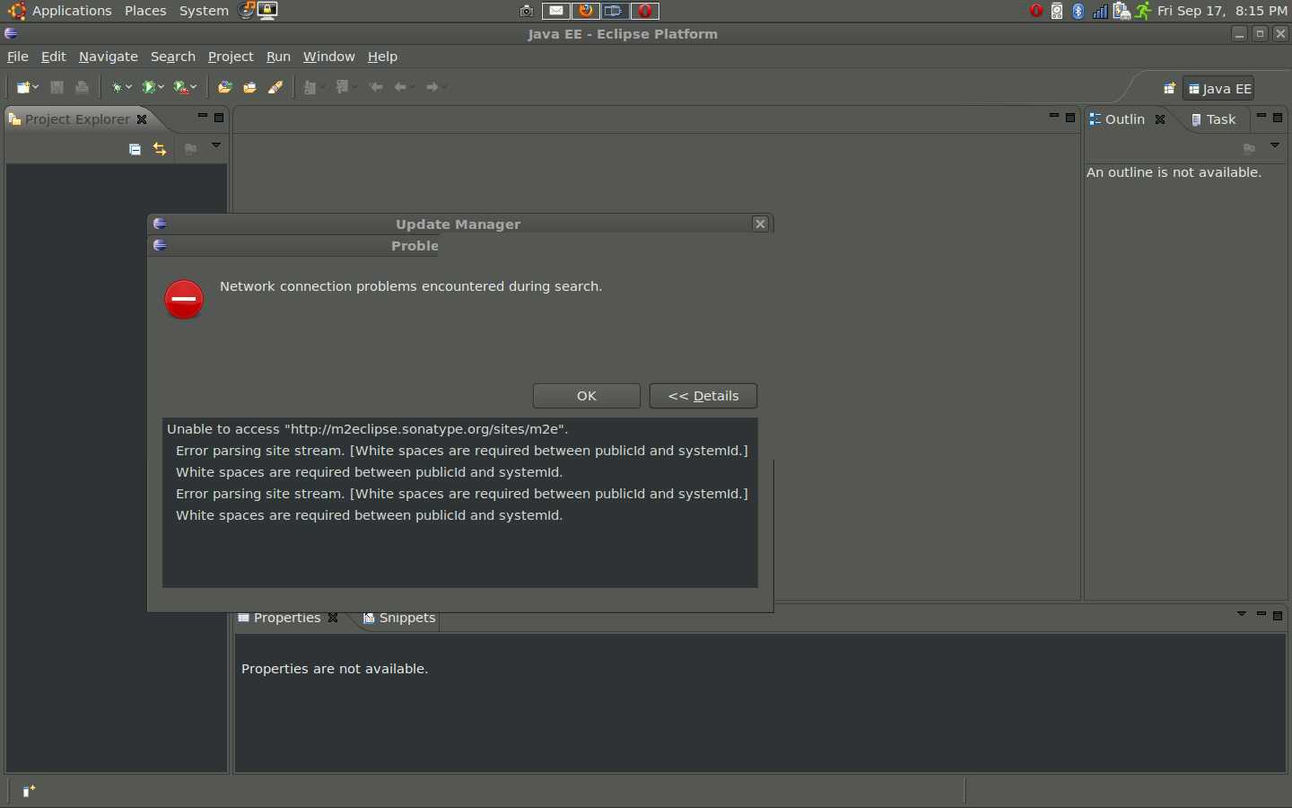Click the network signal tray icon
The height and width of the screenshot is (808, 1292).
coord(1100,11)
